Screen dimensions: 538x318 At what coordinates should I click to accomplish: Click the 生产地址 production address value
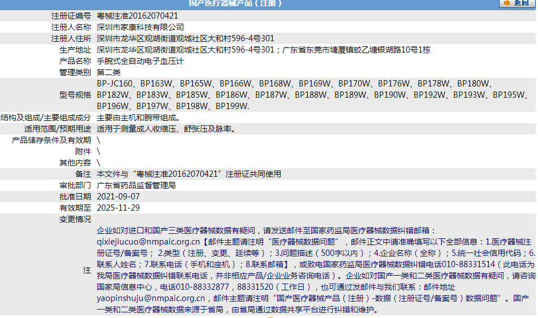264,50
